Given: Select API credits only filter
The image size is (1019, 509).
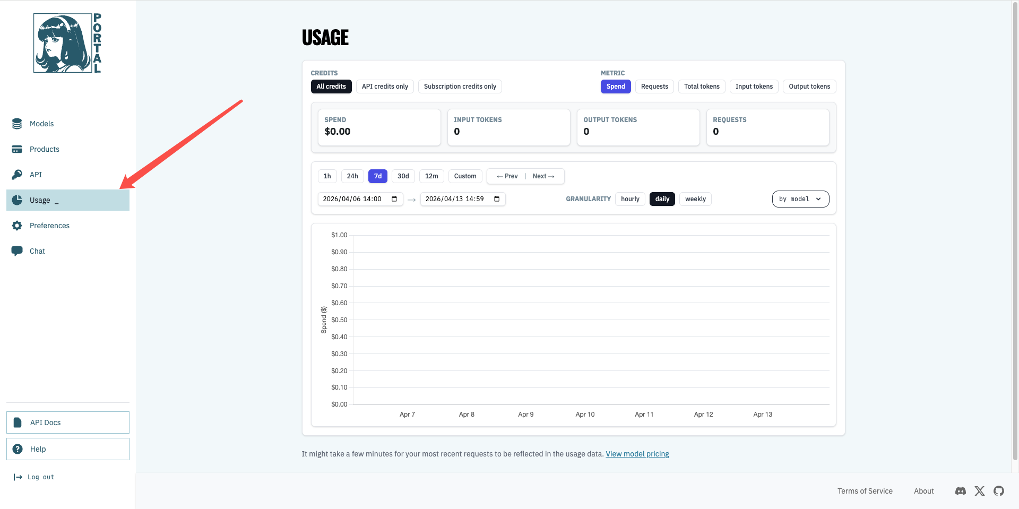Looking at the screenshot, I should point(385,87).
